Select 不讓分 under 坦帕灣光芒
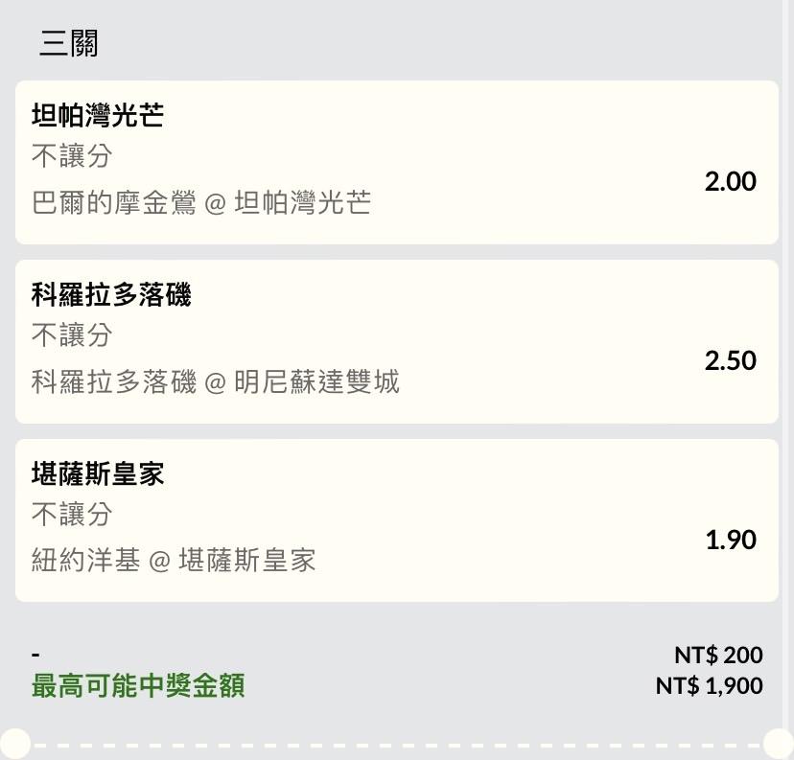This screenshot has height=760, width=794. click(x=72, y=155)
